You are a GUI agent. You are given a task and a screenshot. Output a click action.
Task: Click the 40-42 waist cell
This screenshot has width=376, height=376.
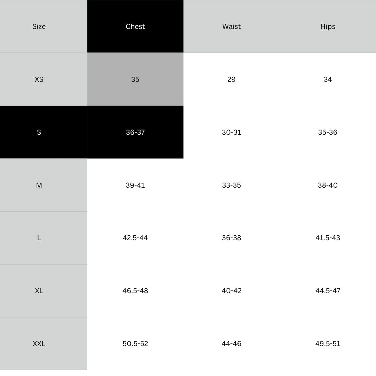(232, 291)
